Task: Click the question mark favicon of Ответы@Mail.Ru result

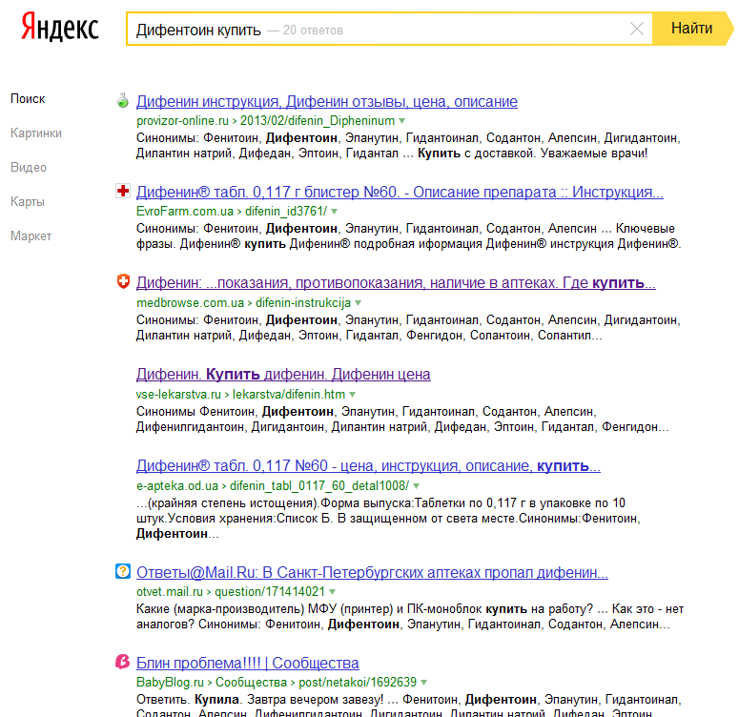Action: point(123,571)
